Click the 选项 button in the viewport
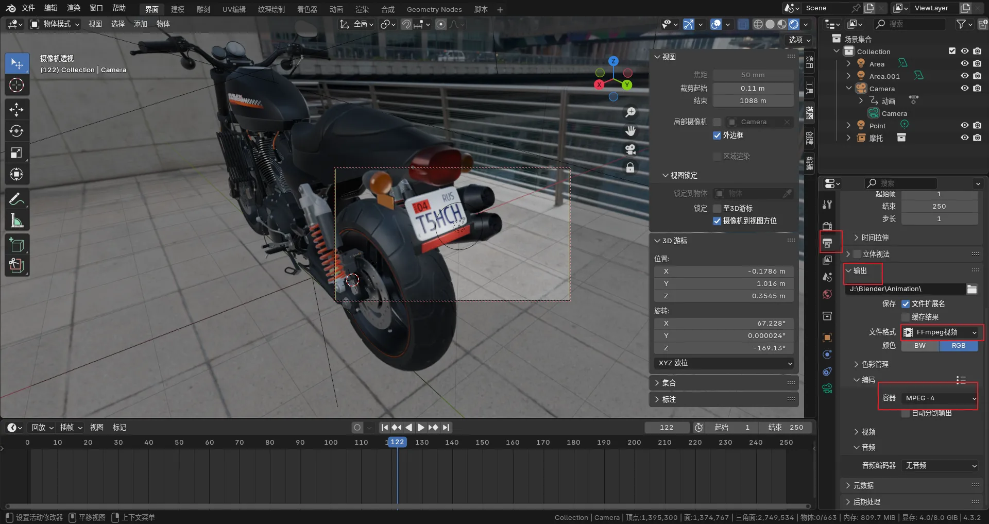The height and width of the screenshot is (524, 989). 799,40
